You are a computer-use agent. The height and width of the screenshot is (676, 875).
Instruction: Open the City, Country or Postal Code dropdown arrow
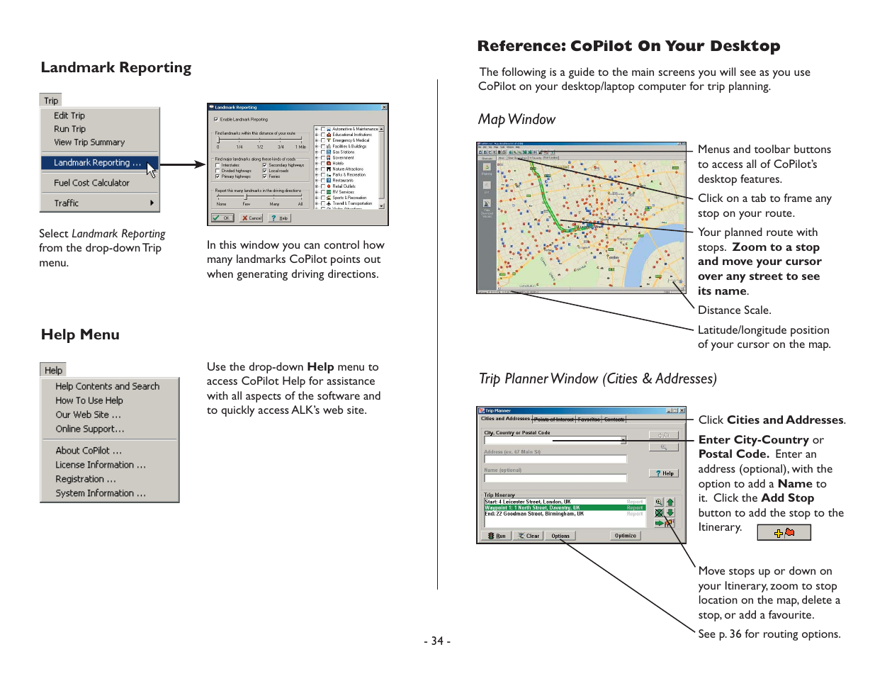pos(623,440)
